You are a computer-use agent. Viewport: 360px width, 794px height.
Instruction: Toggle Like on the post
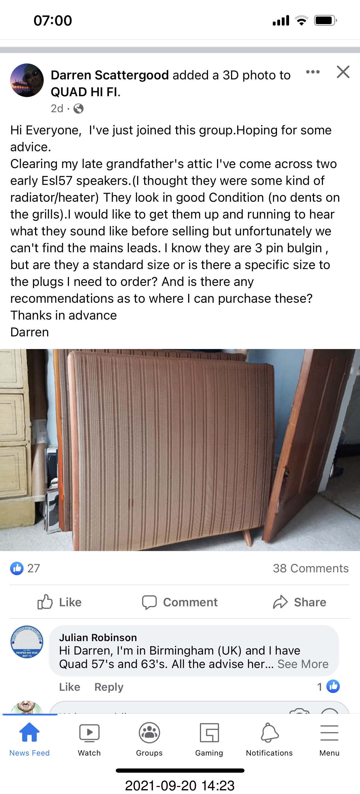(59, 602)
